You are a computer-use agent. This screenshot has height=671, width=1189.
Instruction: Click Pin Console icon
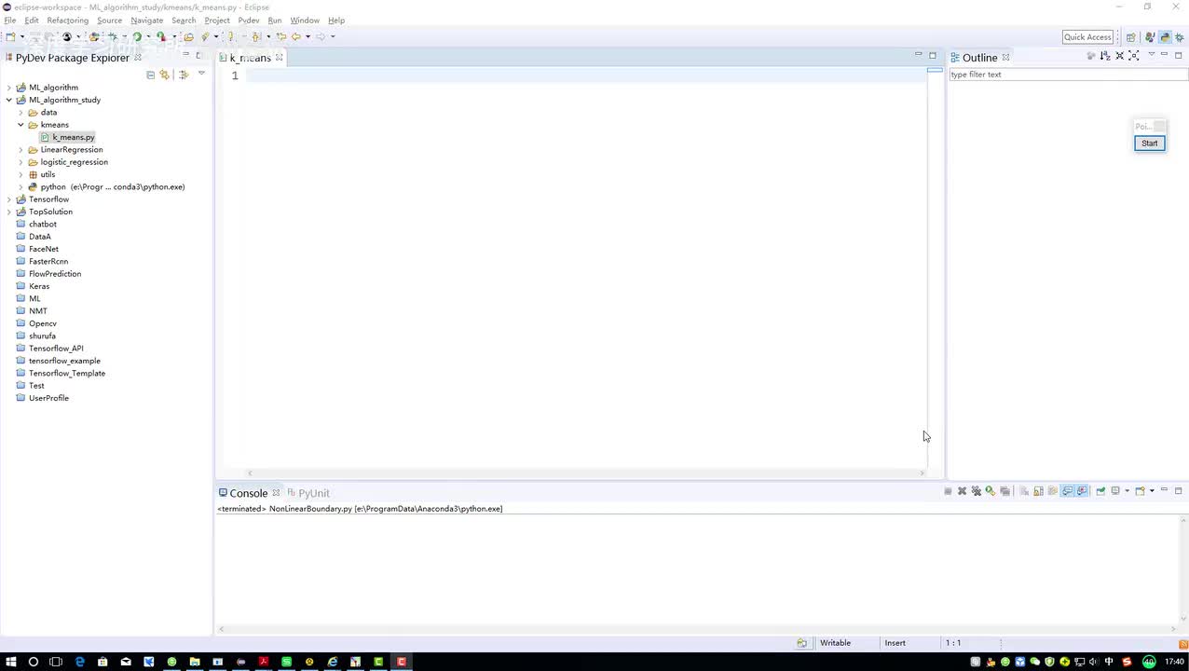[x=1100, y=491]
